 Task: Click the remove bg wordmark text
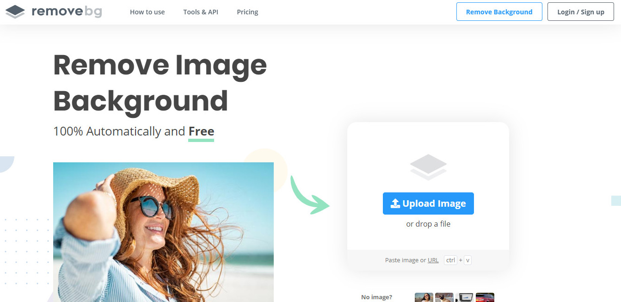click(67, 12)
